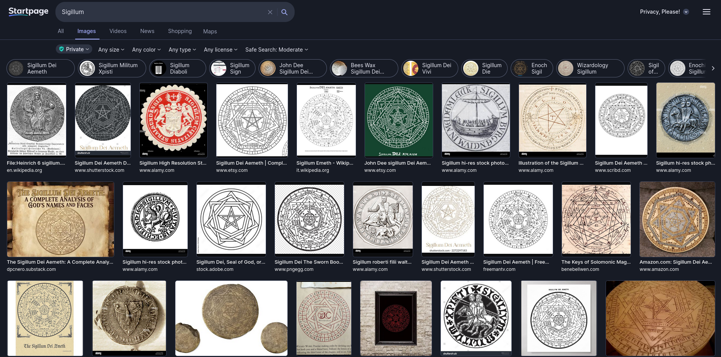This screenshot has height=357, width=721.
Task: Click the Startpage logo
Action: [x=28, y=11]
